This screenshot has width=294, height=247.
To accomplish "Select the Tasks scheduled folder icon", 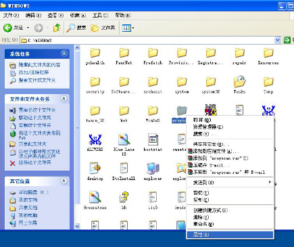I will (x=239, y=82).
